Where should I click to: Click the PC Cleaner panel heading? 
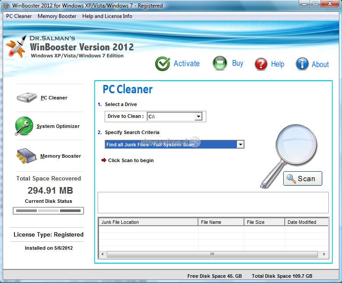[127, 89]
